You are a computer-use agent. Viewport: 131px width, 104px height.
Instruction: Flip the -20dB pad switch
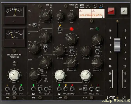click(7, 89)
